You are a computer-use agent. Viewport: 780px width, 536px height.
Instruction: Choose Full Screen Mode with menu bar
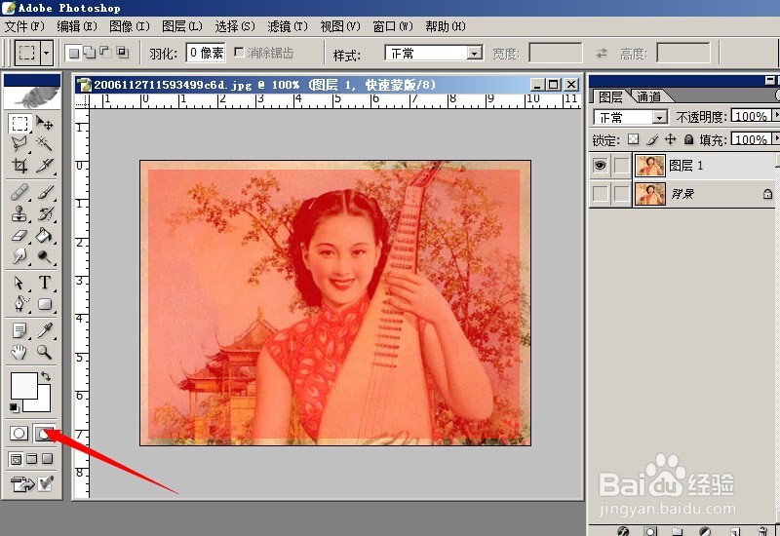coord(32,459)
